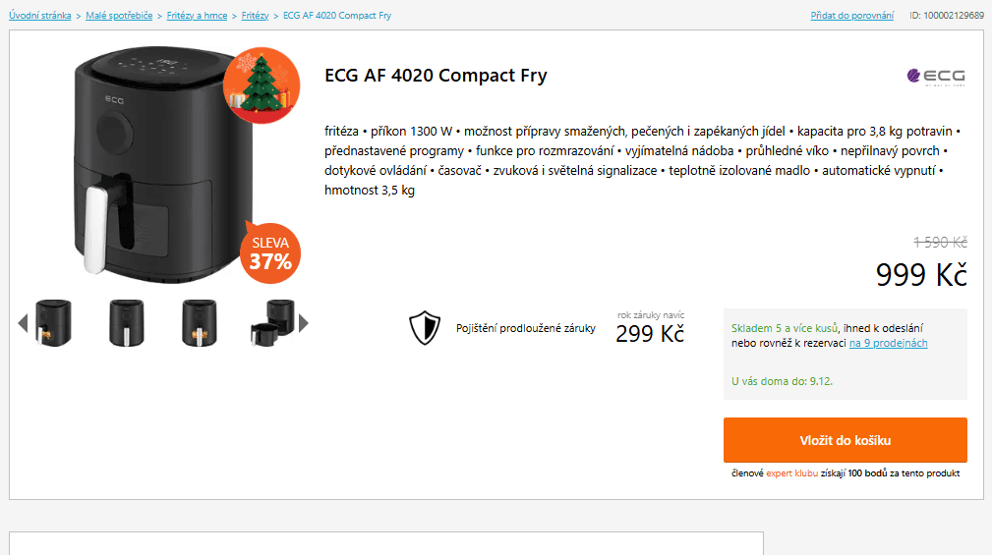This screenshot has width=992, height=555.
Task: Click Přidat do porovnání link
Action: [851, 16]
